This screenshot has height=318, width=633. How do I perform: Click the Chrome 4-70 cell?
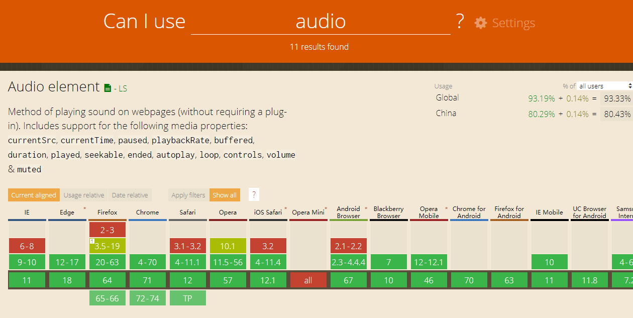click(147, 262)
